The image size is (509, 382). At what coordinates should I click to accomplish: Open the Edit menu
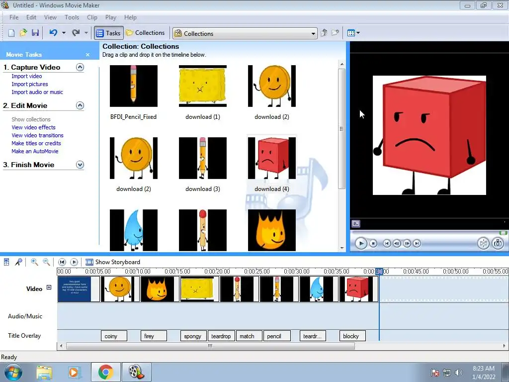pos(31,17)
